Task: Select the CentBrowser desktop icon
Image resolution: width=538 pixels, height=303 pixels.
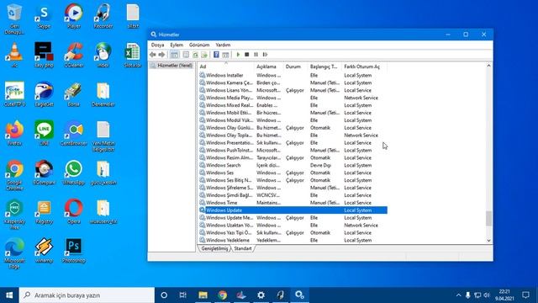Action: click(x=74, y=133)
